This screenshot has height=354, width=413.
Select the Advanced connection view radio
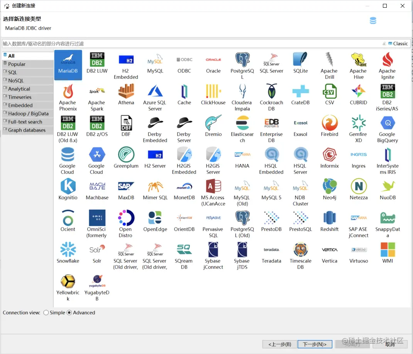click(69, 313)
